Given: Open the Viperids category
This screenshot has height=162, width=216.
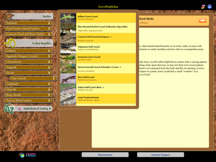Looking at the screenshot, I should tap(28, 89).
